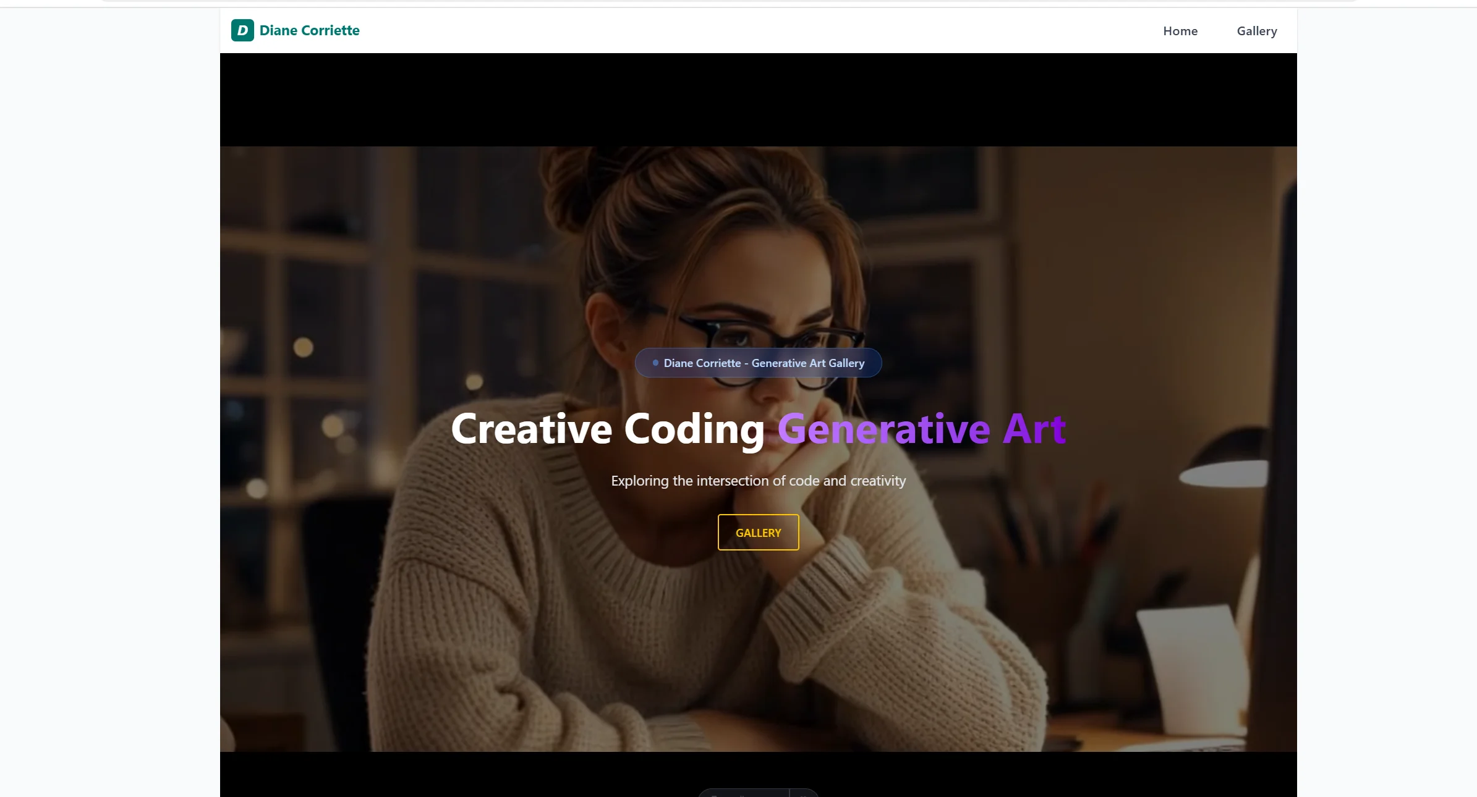Open the Gallery nav item
The height and width of the screenshot is (797, 1477).
(x=1257, y=31)
